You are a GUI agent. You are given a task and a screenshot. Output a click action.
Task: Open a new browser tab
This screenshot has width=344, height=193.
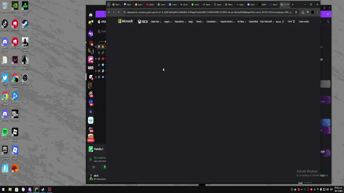293,5
